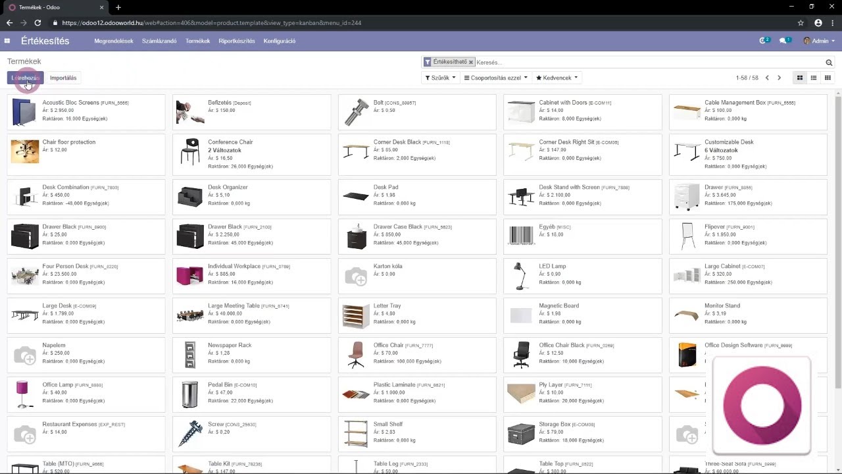Viewport: 842px width, 474px height.
Task: Open the Konfiguráció menu
Action: 280,41
